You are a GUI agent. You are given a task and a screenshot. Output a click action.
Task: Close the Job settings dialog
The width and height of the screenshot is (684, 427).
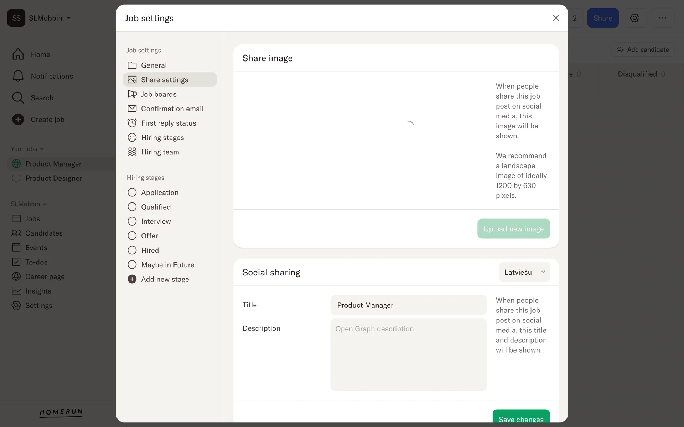pos(555,18)
